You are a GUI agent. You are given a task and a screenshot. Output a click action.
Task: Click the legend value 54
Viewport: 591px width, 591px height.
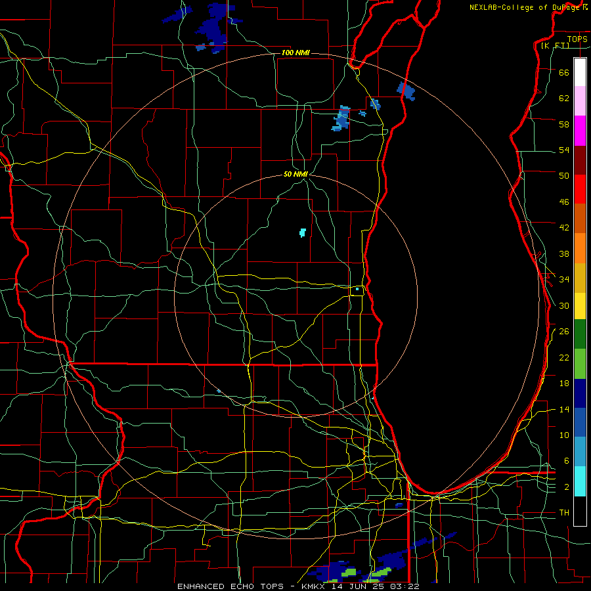click(x=564, y=150)
